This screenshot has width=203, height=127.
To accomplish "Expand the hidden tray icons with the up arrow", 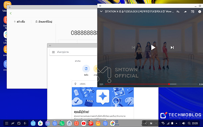I will 176,123.
